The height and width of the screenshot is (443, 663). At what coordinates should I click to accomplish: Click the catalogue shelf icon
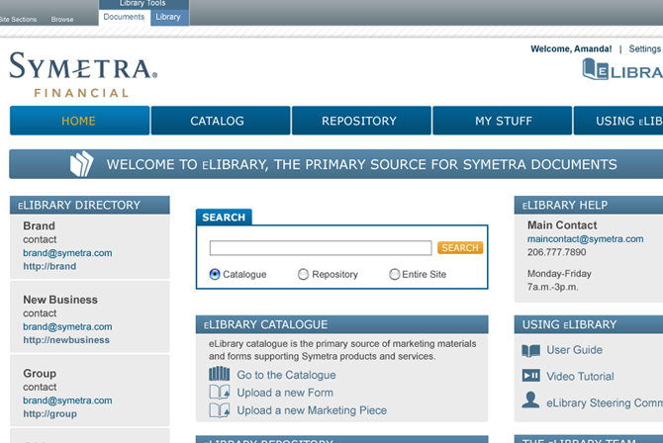[x=220, y=374]
